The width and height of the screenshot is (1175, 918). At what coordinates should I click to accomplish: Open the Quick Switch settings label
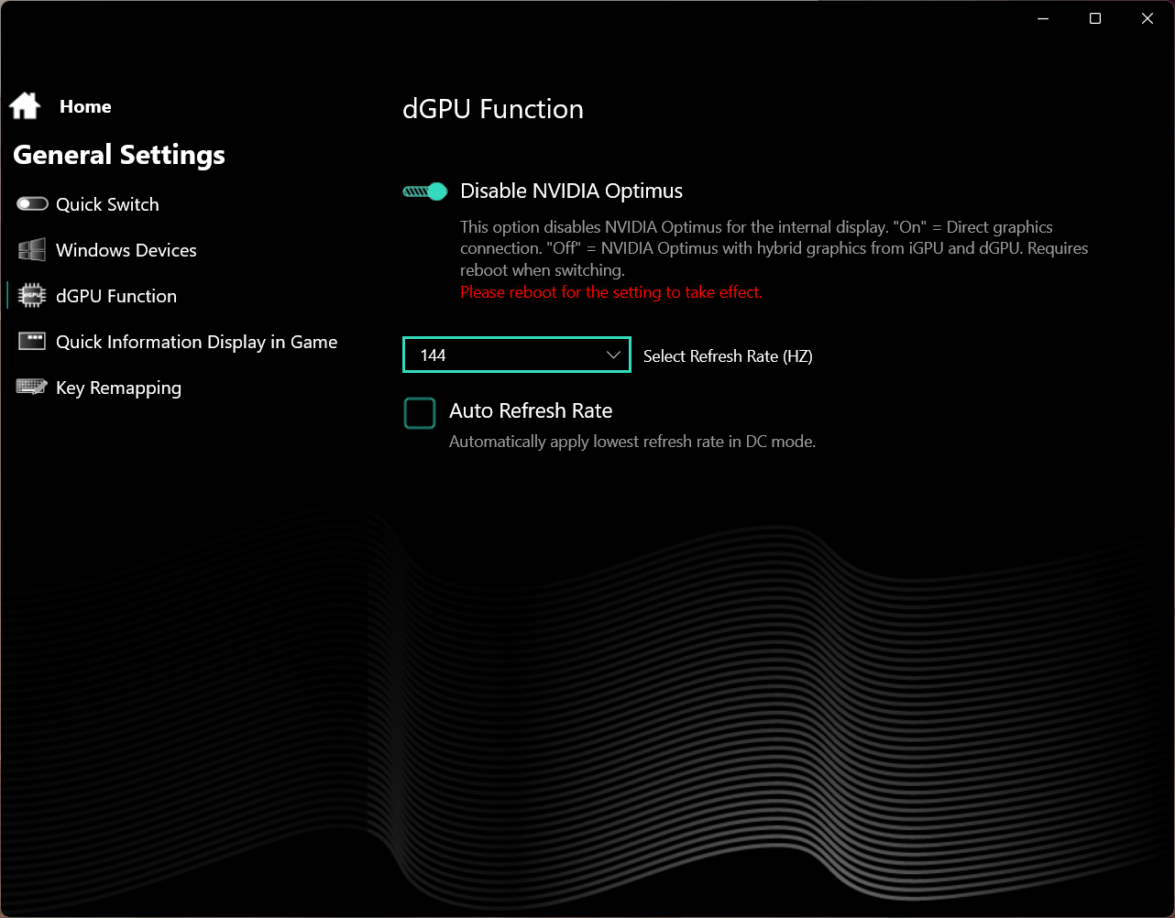pyautogui.click(x=107, y=205)
